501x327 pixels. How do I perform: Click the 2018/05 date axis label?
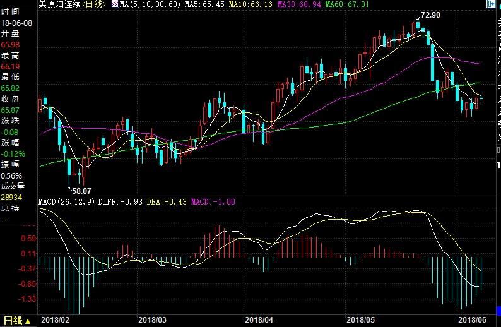[360, 319]
